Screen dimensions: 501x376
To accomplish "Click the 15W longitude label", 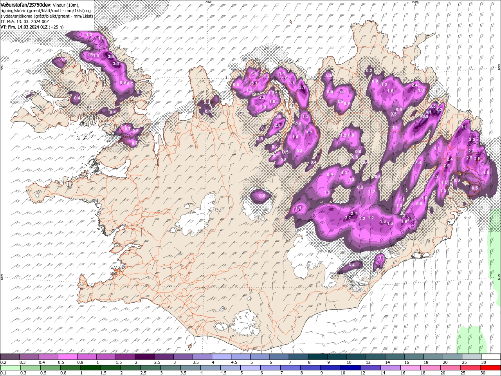I will point(414,2).
